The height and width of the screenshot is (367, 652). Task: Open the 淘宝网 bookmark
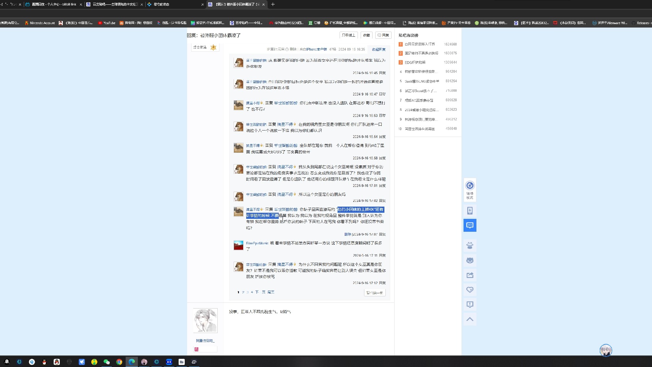click(x=136, y=23)
